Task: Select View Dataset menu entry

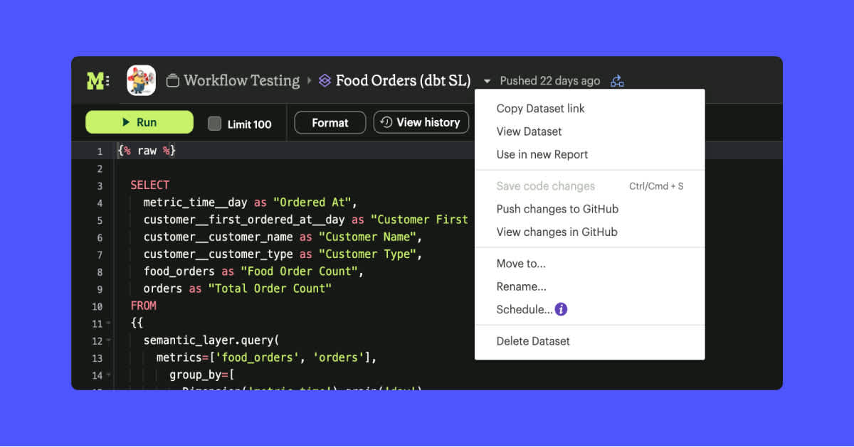Action: (x=529, y=131)
